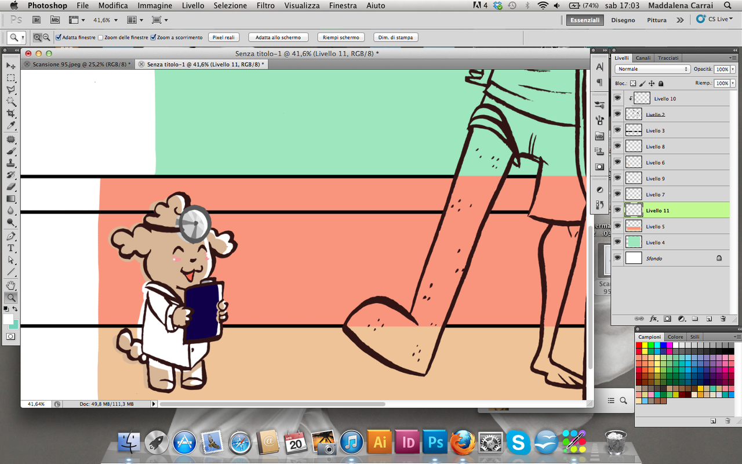The height and width of the screenshot is (464, 742).
Task: Select the Hand tool
Action: [11, 285]
